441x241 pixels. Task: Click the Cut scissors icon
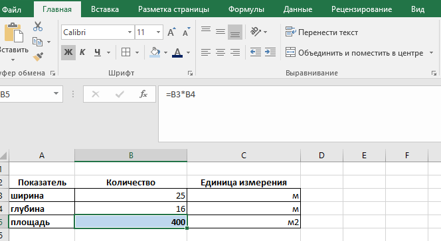click(38, 26)
